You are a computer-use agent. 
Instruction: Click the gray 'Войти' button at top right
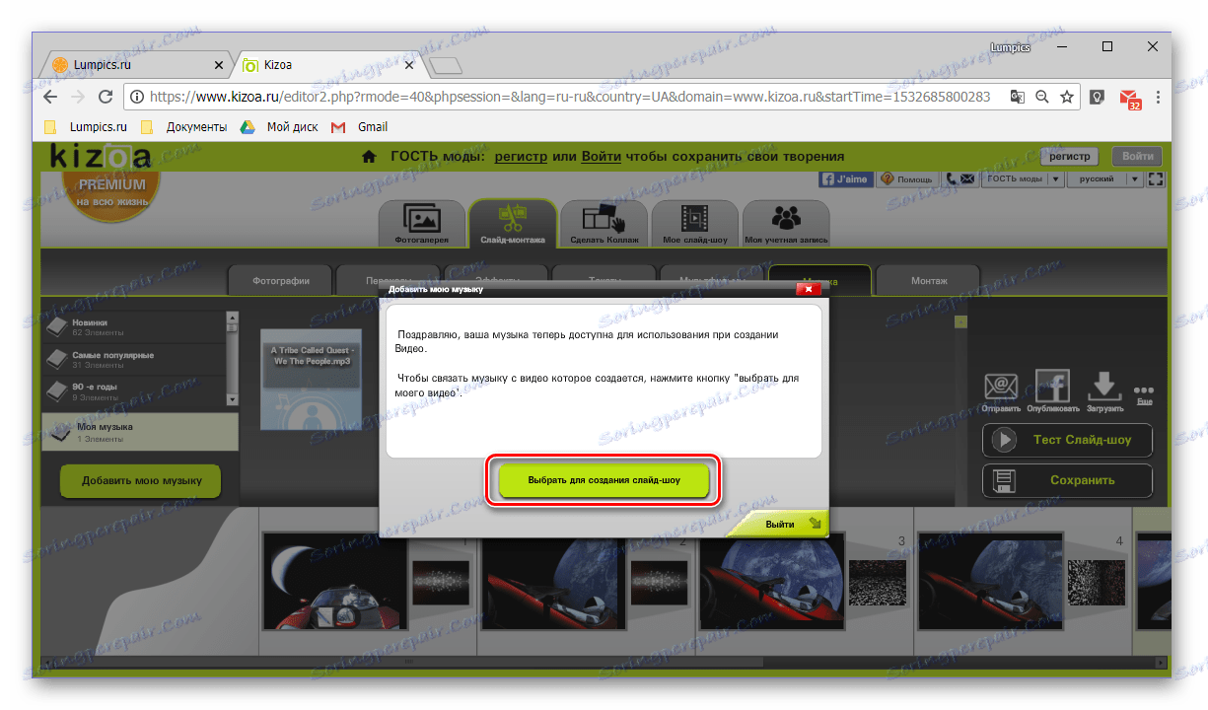pyautogui.click(x=1137, y=156)
